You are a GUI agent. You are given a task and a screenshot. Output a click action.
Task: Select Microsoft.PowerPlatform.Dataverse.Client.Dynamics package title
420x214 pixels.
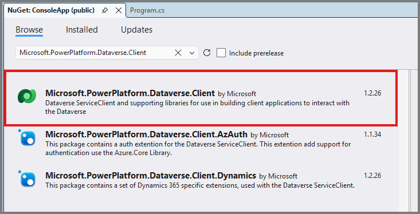tap(151, 176)
